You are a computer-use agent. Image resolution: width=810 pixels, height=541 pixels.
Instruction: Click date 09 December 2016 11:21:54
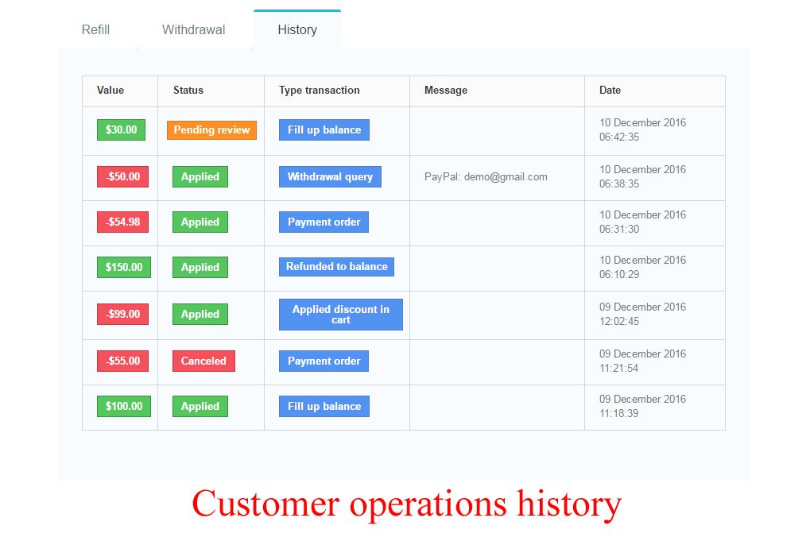642,361
